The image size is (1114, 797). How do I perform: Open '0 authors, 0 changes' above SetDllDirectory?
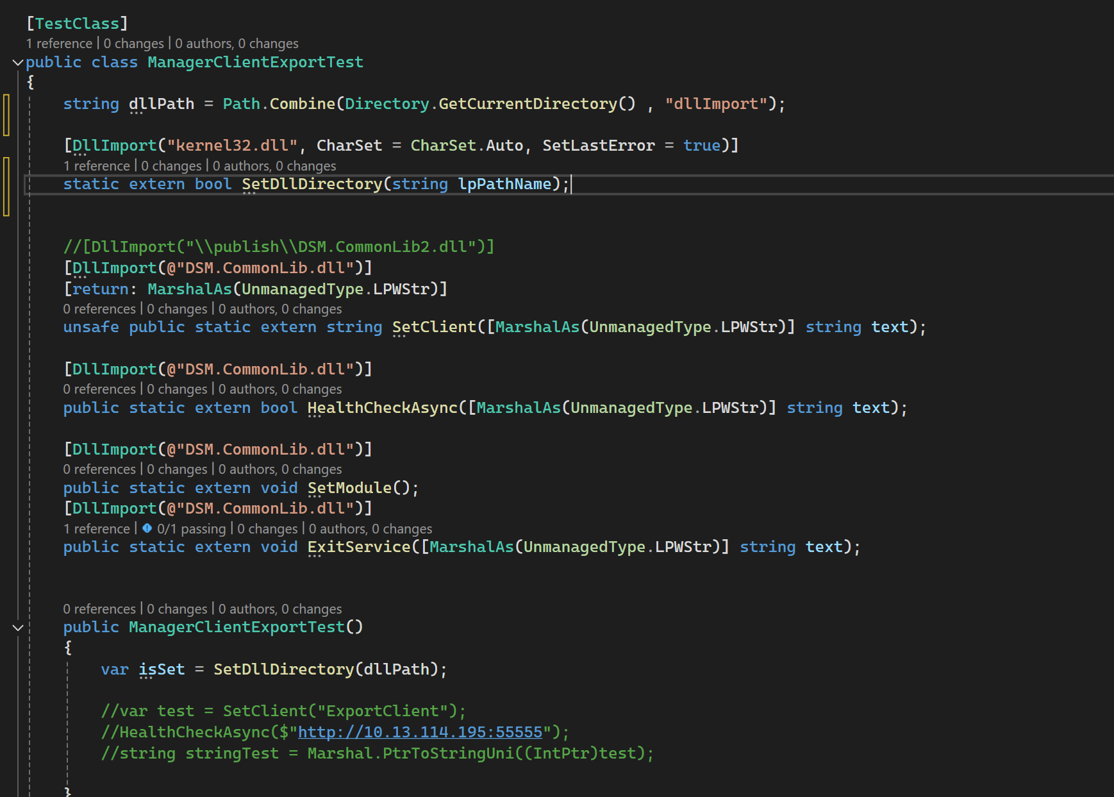coord(274,166)
